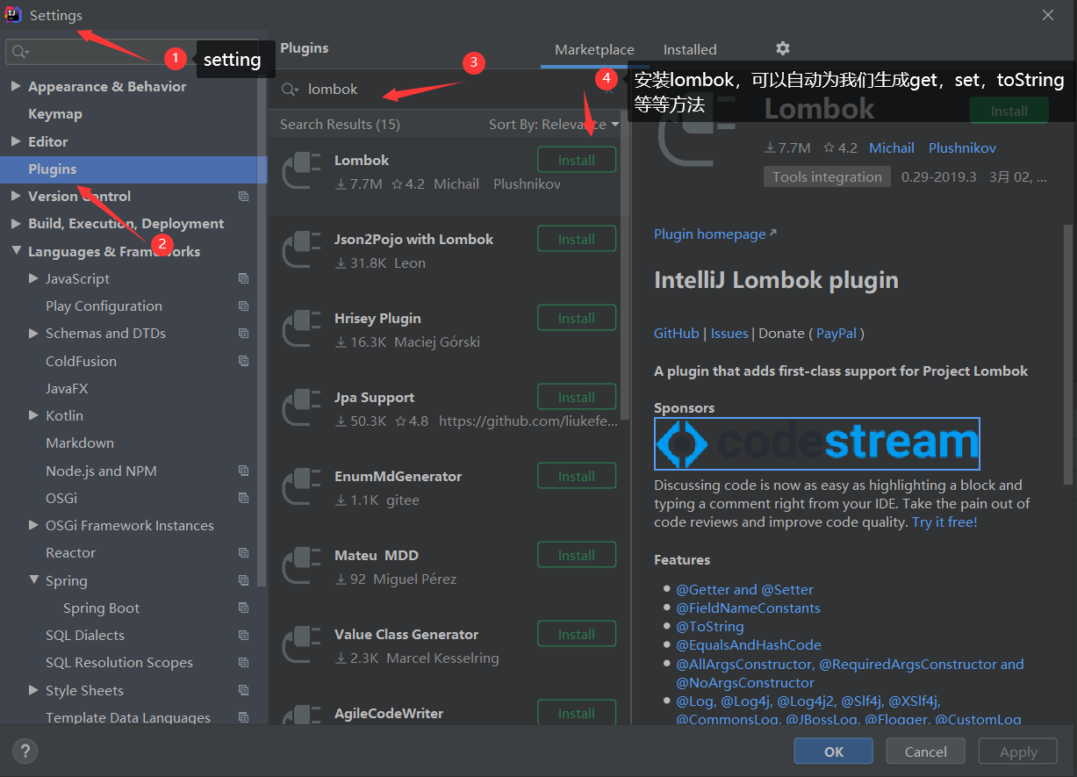Open the Michail author link in details
The height and width of the screenshot is (777, 1077).
(x=892, y=148)
